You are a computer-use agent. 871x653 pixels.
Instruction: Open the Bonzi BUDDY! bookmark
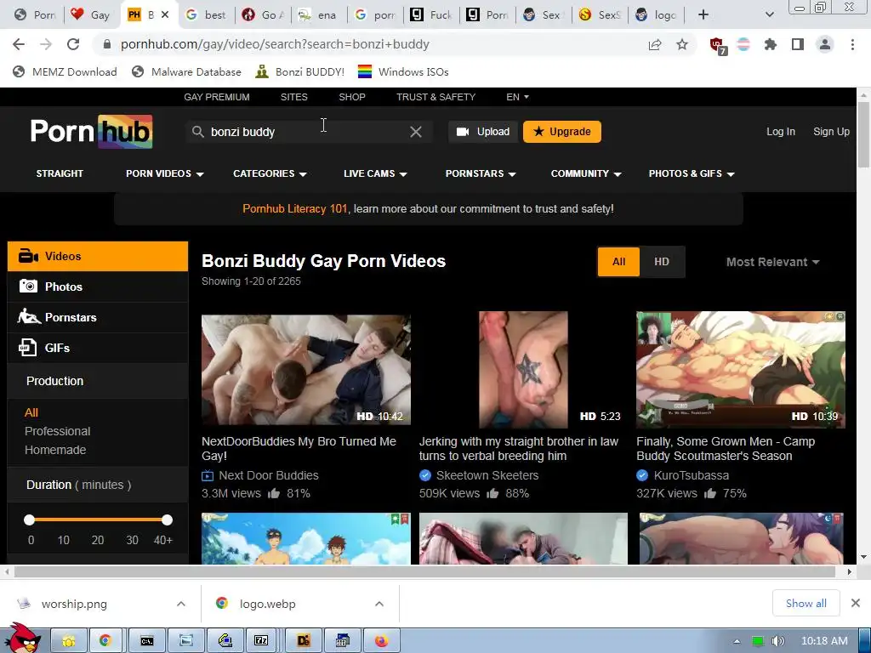pyautogui.click(x=299, y=71)
